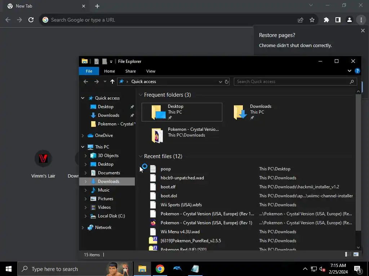
Task: Select pinned Downloads under Quick access
Action: (x=108, y=115)
